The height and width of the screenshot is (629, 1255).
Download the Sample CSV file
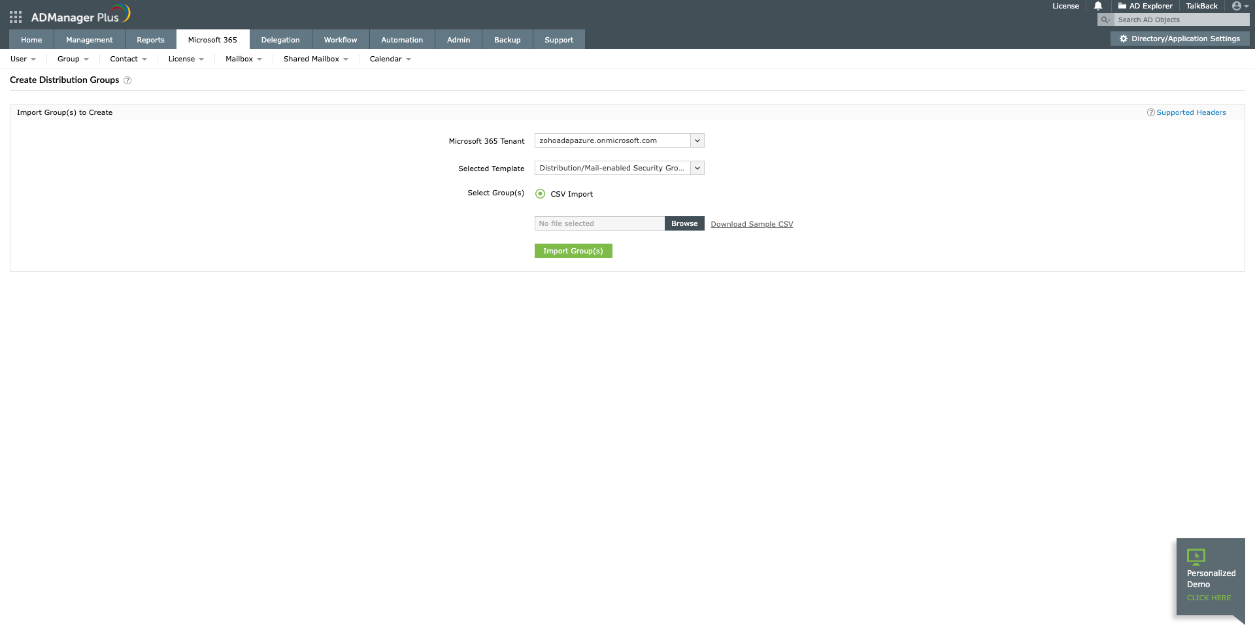[752, 224]
